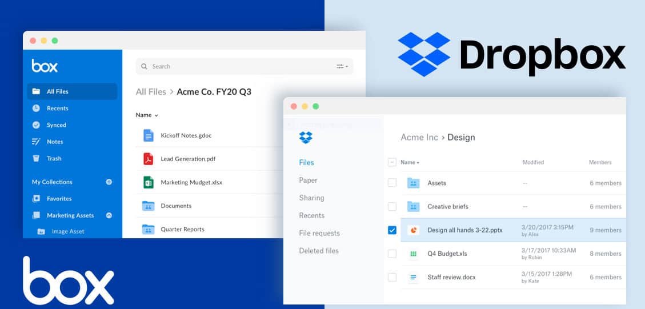
Task: Click the Members column header
Action: coord(600,163)
